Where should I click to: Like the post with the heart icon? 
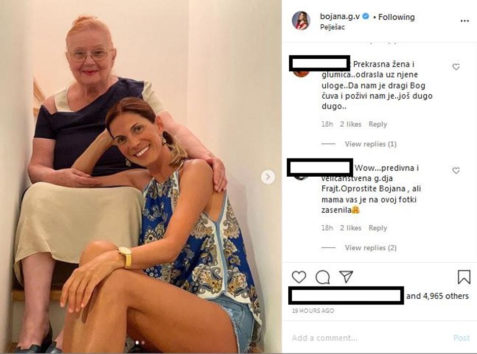coord(299,277)
